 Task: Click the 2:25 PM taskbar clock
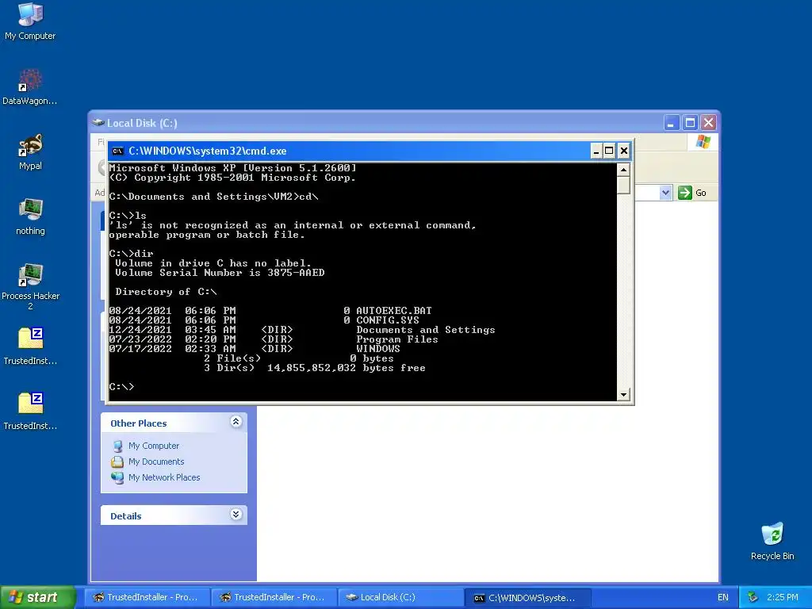[782, 597]
